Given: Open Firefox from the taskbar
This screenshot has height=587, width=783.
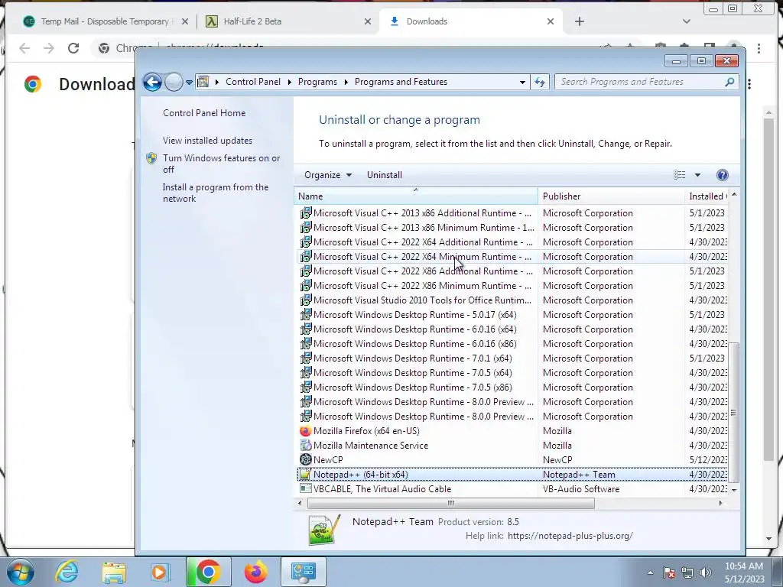Looking at the screenshot, I should pyautogui.click(x=255, y=572).
